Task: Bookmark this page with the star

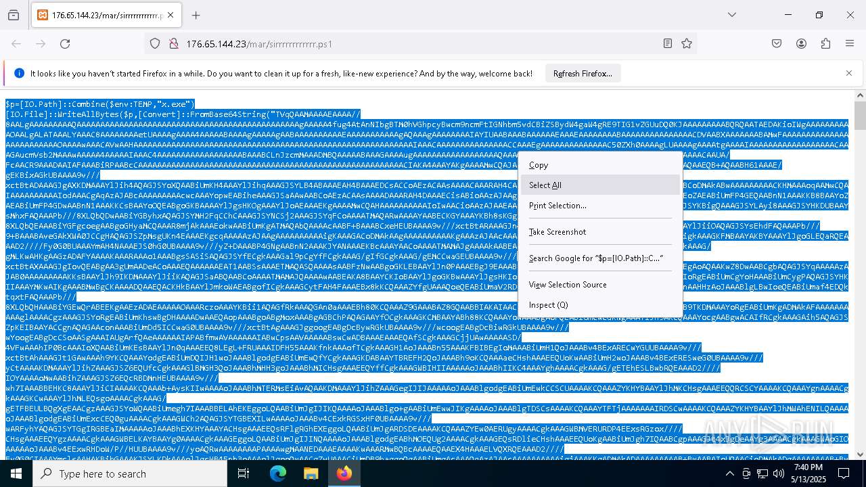Action: (687, 44)
